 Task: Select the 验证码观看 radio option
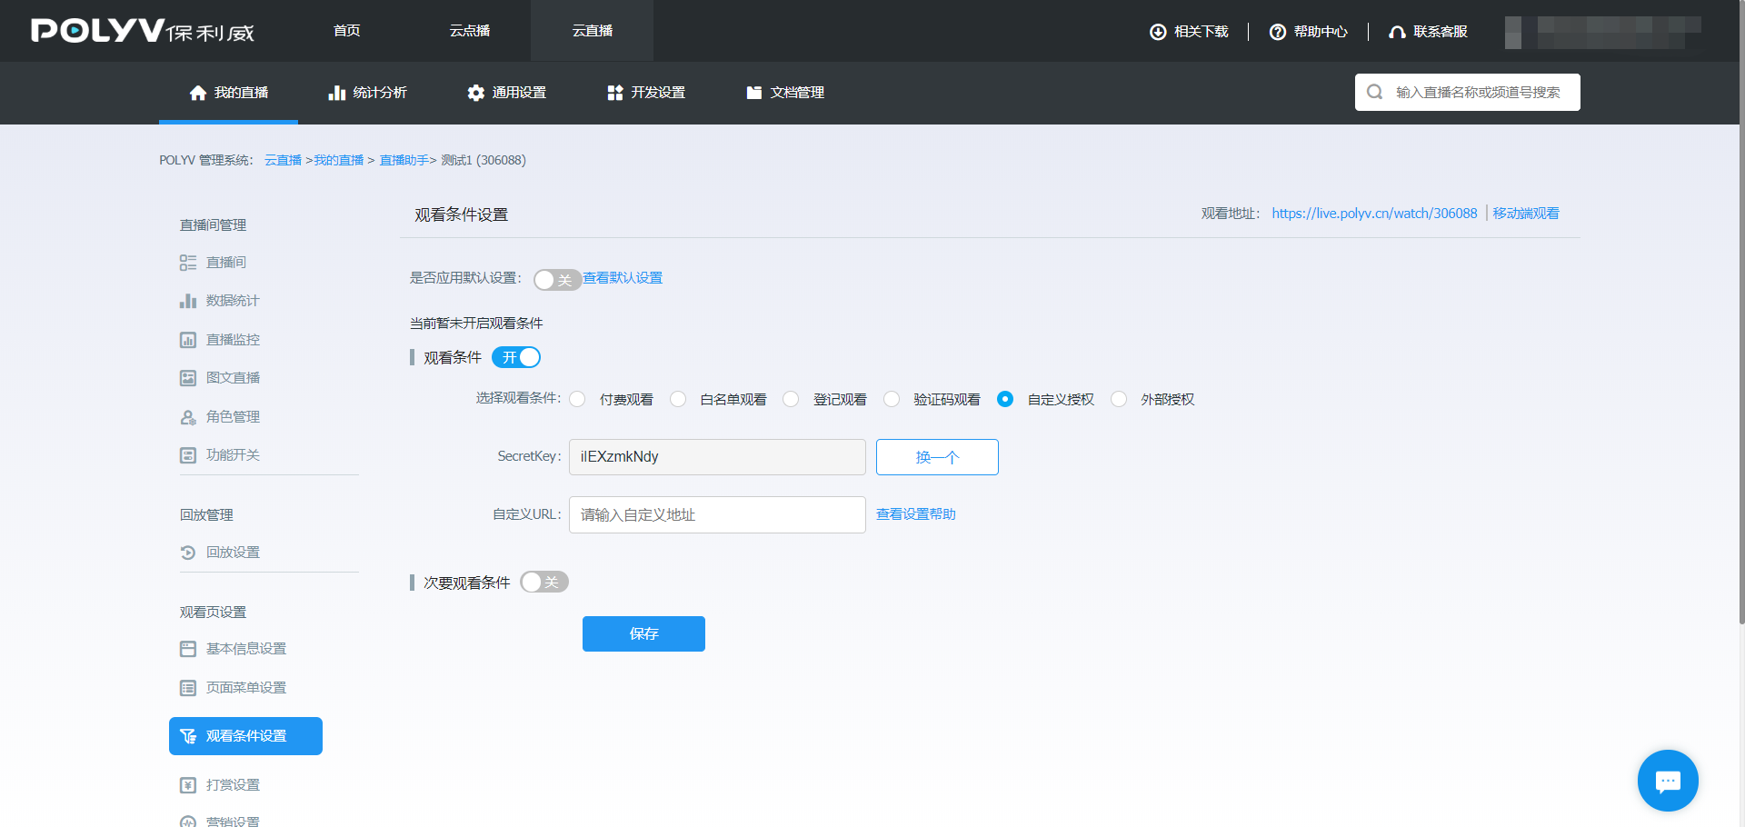[892, 399]
